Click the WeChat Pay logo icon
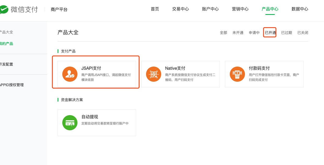The height and width of the screenshot is (165, 324). point(4,10)
